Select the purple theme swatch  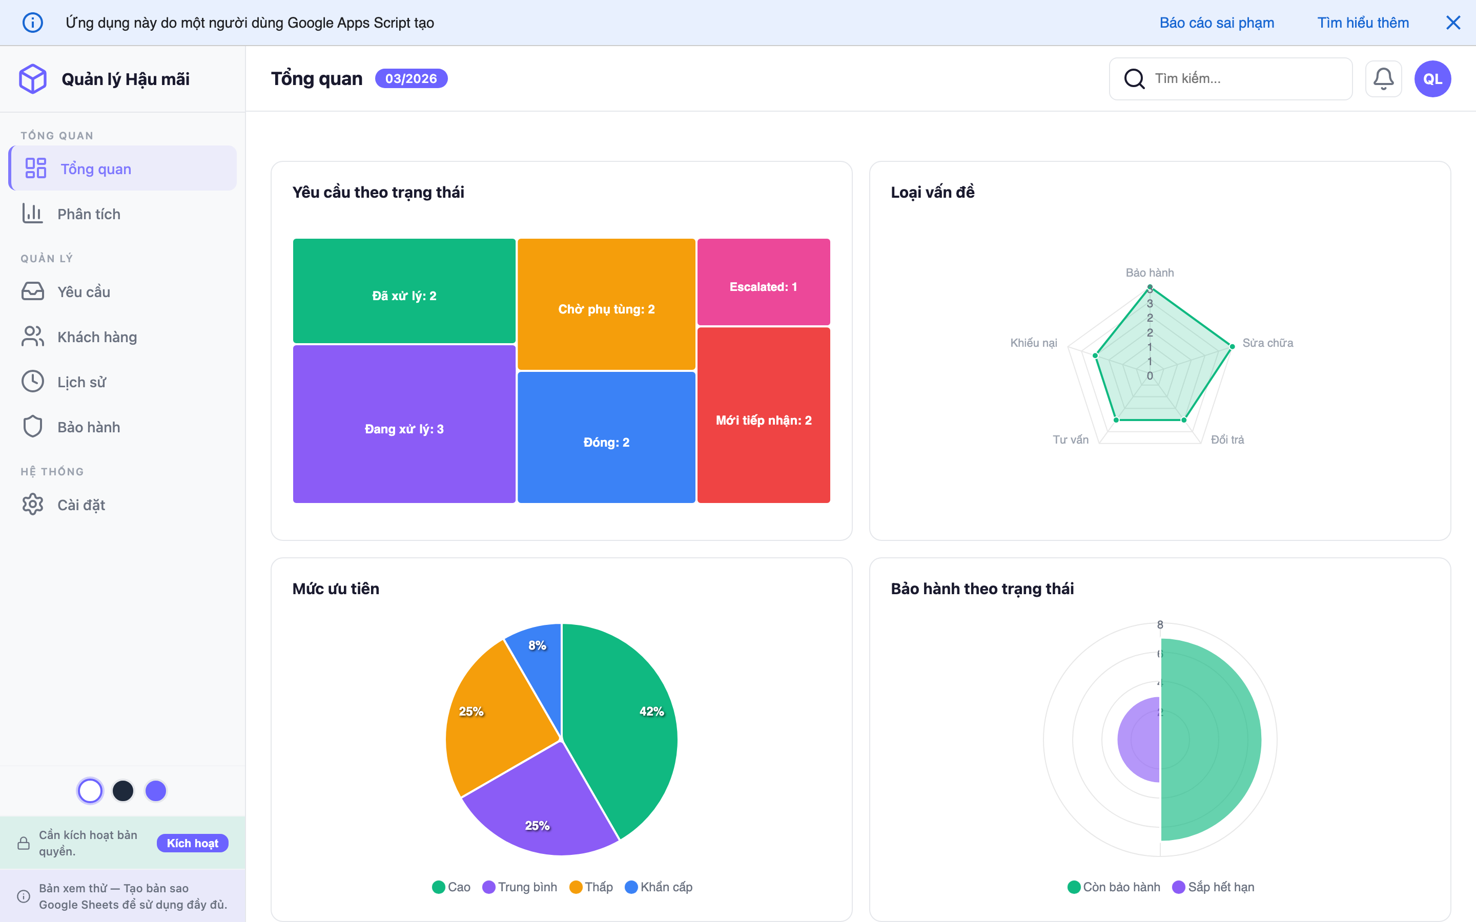click(x=155, y=791)
